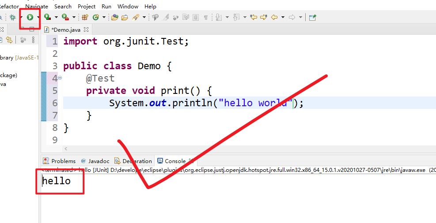The height and width of the screenshot is (223, 436).
Task: Toggle the Word Wrap icon
Action: [186, 18]
